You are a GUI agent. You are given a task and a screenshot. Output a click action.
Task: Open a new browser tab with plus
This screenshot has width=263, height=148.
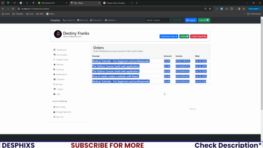coord(137,3)
